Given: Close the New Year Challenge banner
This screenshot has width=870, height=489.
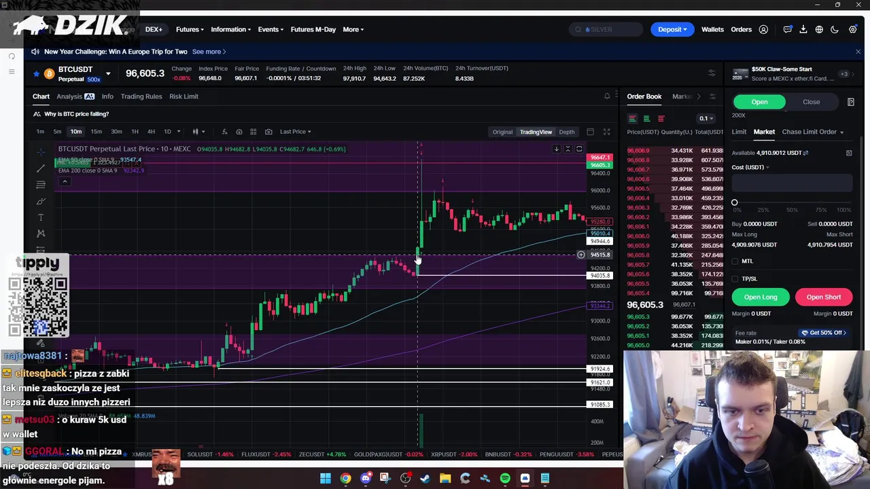Looking at the screenshot, I should 858,52.
